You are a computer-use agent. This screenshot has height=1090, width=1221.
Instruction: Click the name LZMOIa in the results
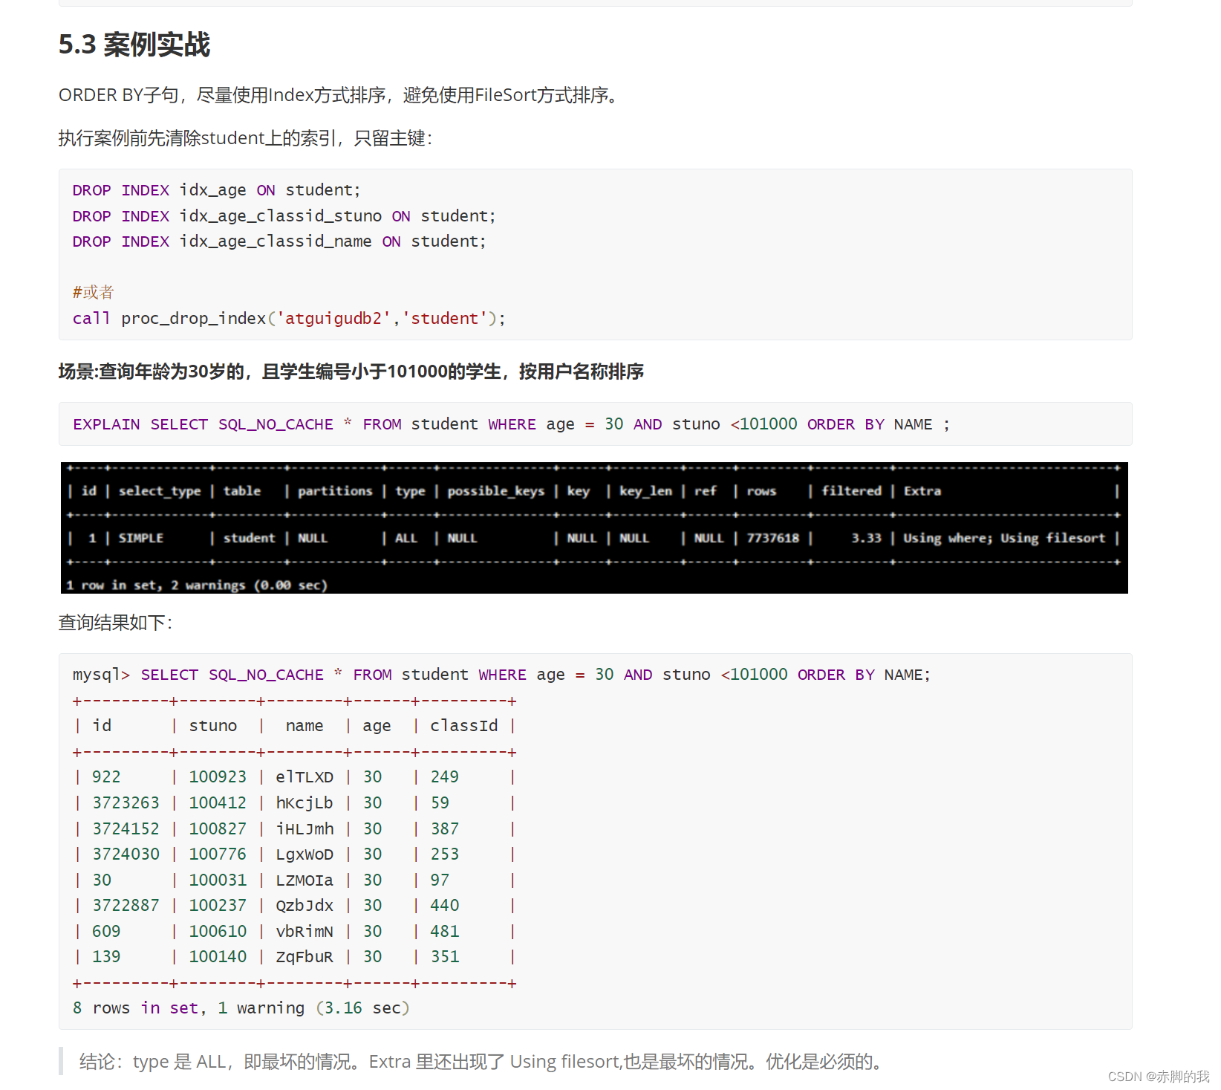[305, 880]
